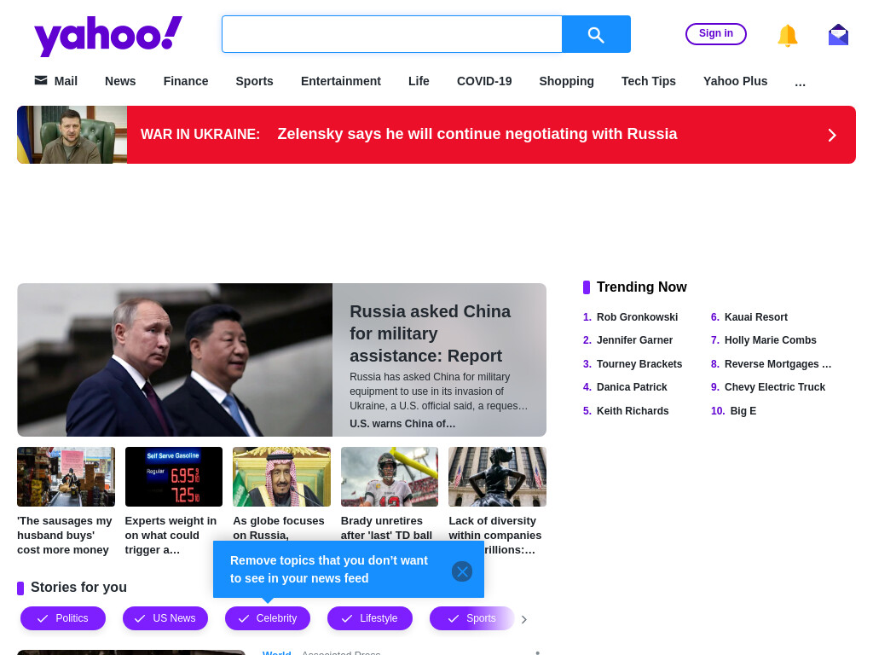Viewport: 873px width, 655px height.
Task: Open the COVID-19 menu item
Action: 484,81
